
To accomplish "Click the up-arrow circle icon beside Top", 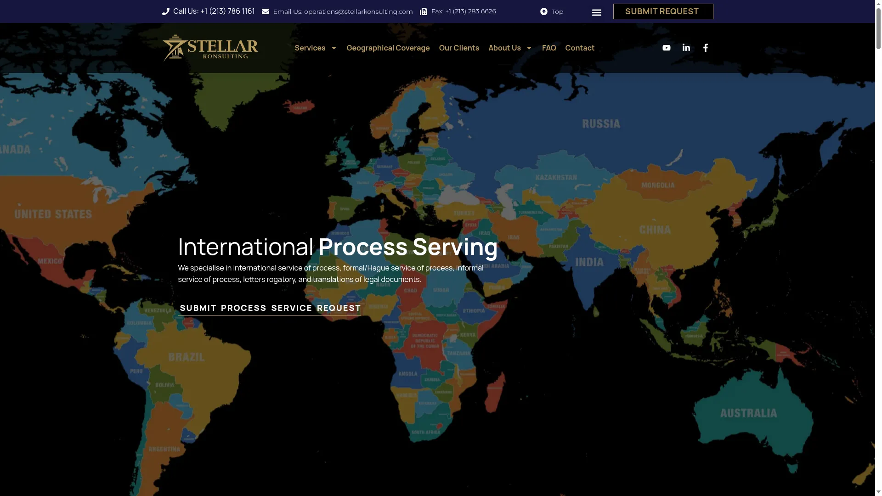I will (544, 11).
